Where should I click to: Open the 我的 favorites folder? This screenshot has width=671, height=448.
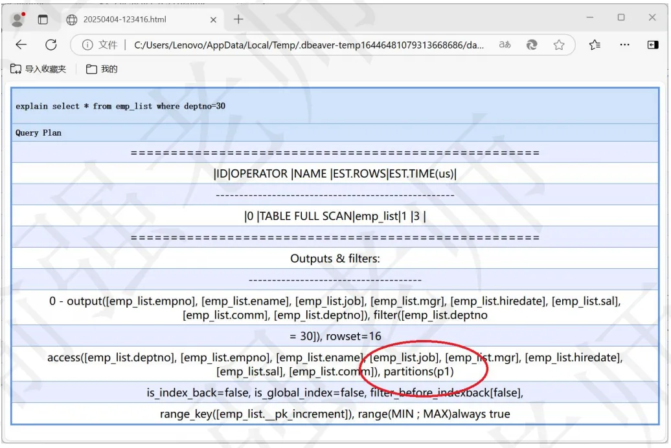(x=102, y=69)
